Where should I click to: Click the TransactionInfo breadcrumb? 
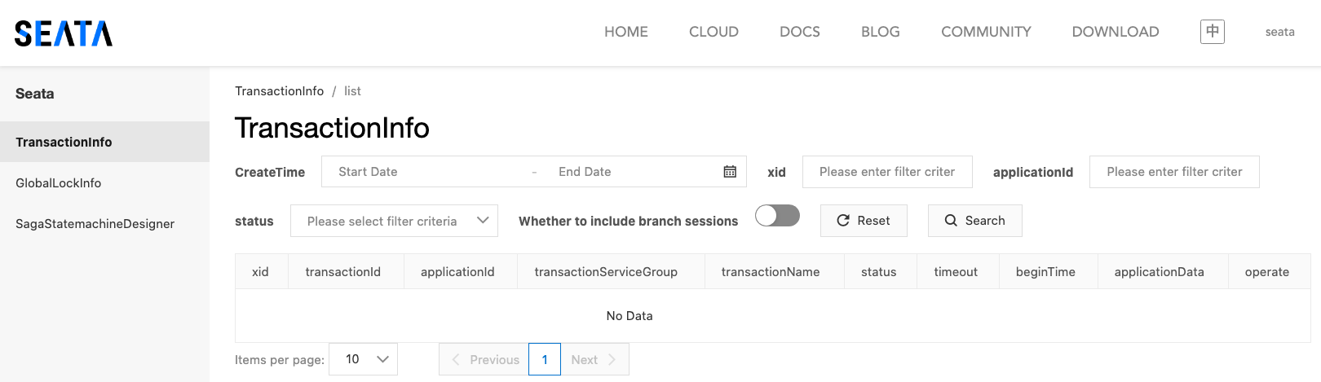click(279, 91)
